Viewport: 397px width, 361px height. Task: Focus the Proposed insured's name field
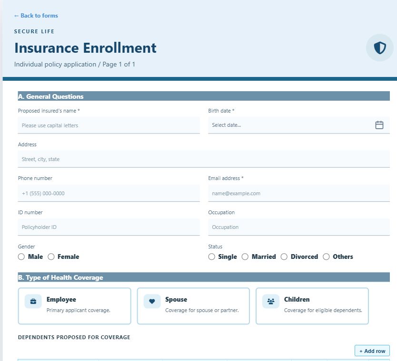coord(109,125)
